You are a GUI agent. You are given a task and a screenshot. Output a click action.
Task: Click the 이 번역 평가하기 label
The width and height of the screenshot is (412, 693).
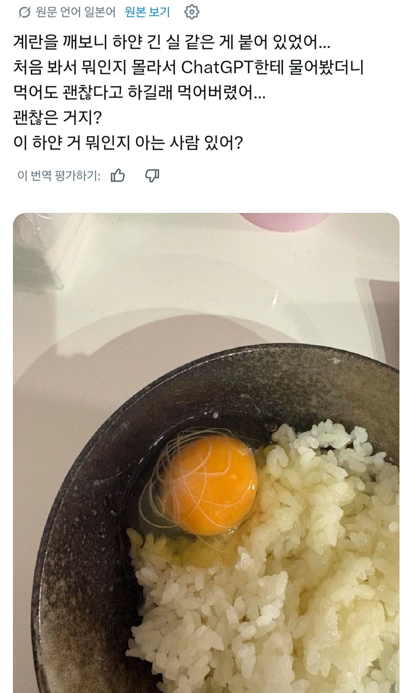[59, 176]
